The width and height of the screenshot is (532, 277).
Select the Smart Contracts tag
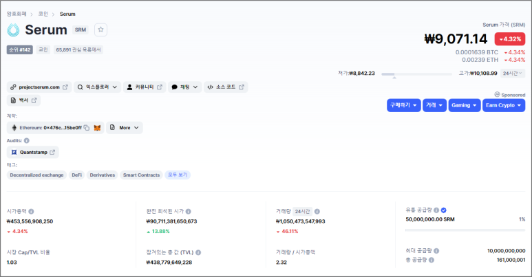tap(141, 175)
